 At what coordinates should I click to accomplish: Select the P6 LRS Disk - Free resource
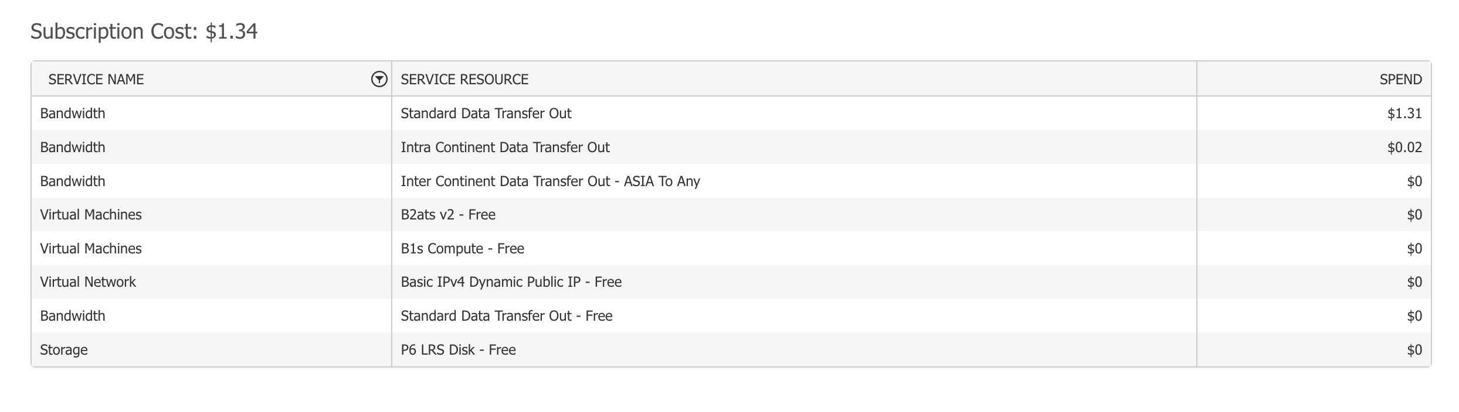[458, 350]
